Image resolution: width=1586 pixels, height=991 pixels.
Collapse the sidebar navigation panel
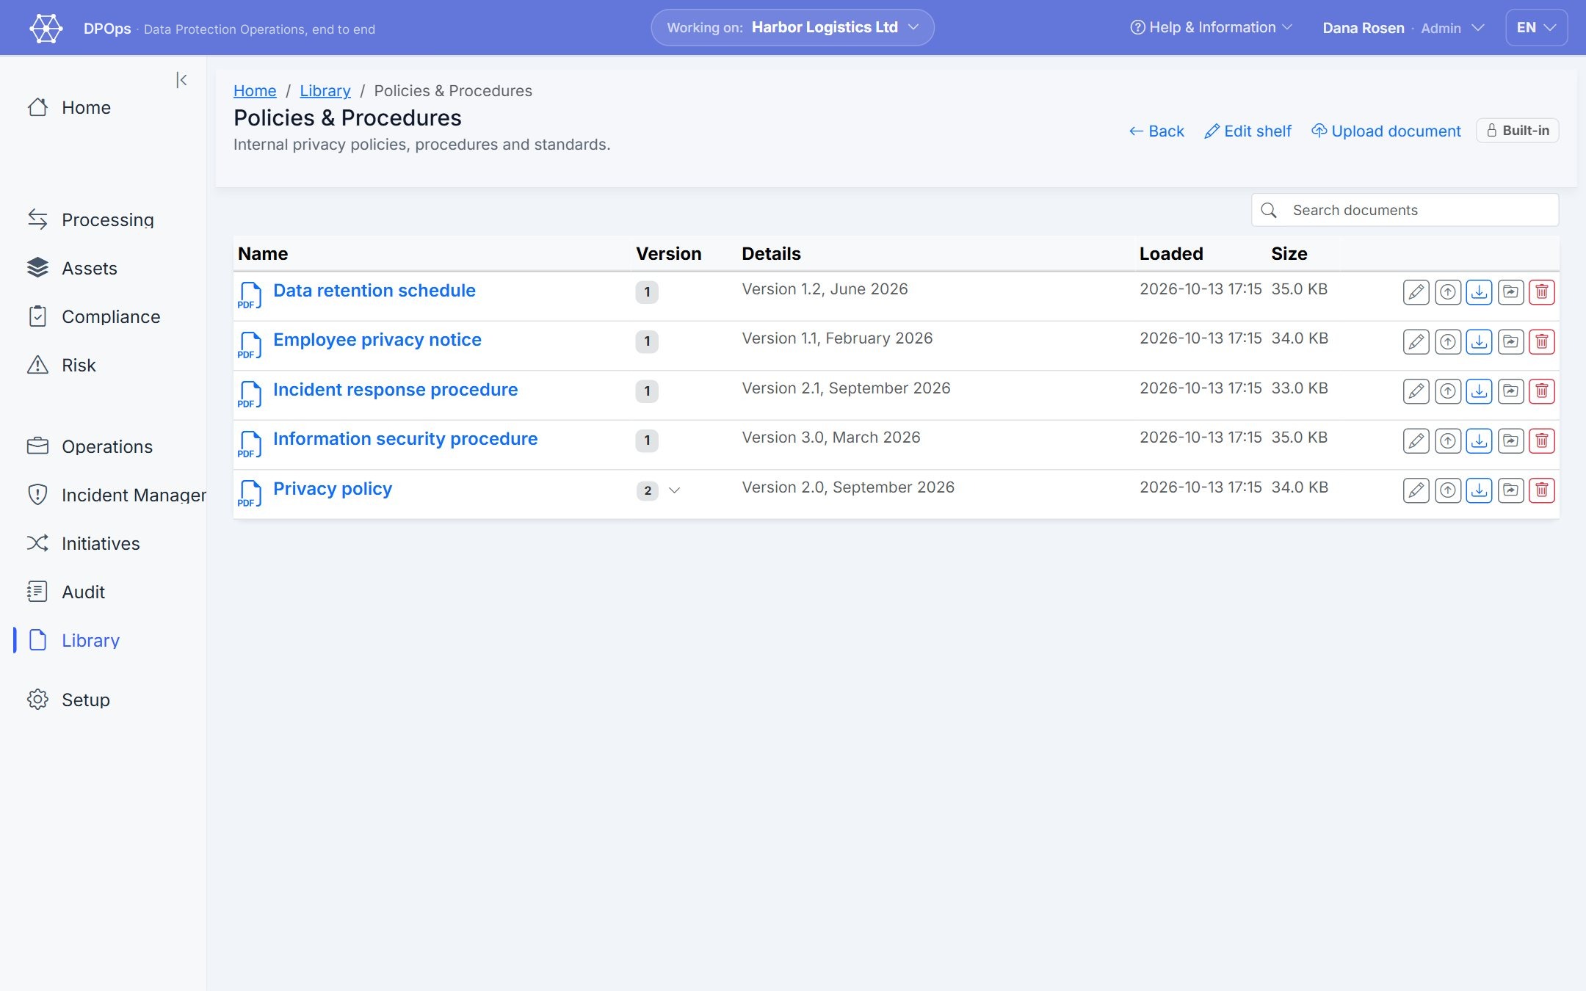tap(181, 80)
